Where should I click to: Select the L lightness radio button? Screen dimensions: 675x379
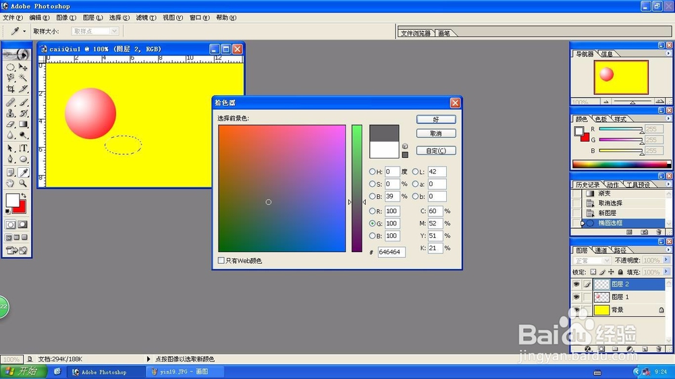click(x=415, y=172)
